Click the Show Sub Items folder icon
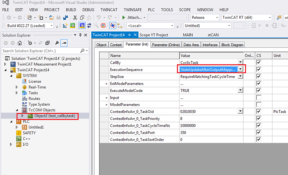The width and height of the screenshot is (288, 175). pyautogui.click(x=120, y=26)
